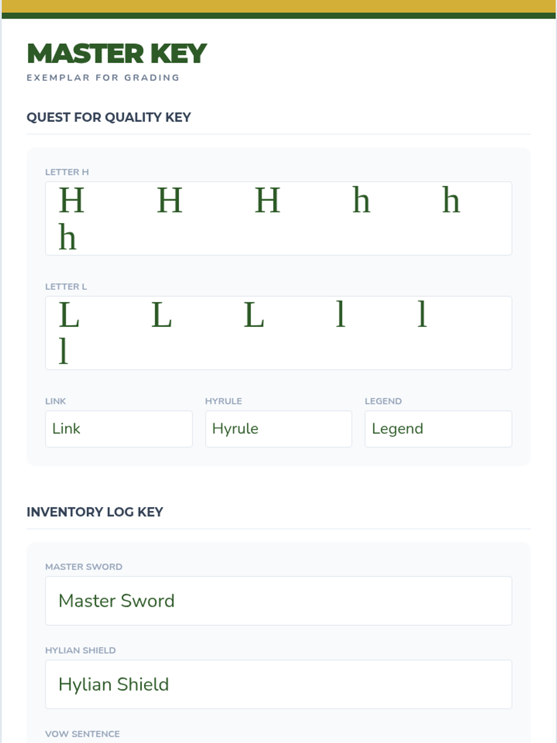Click the HYRULE label above the field
557x743 pixels.
click(x=223, y=401)
